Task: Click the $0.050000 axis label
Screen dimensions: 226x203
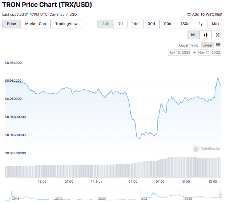Action: (13, 99)
